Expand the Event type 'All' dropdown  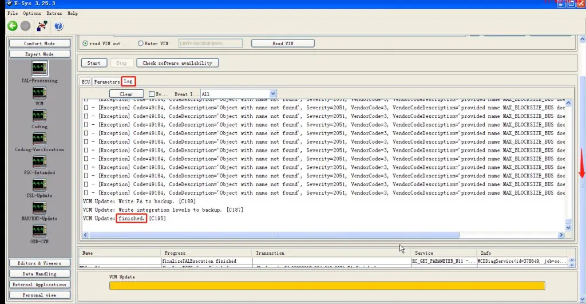pos(273,94)
